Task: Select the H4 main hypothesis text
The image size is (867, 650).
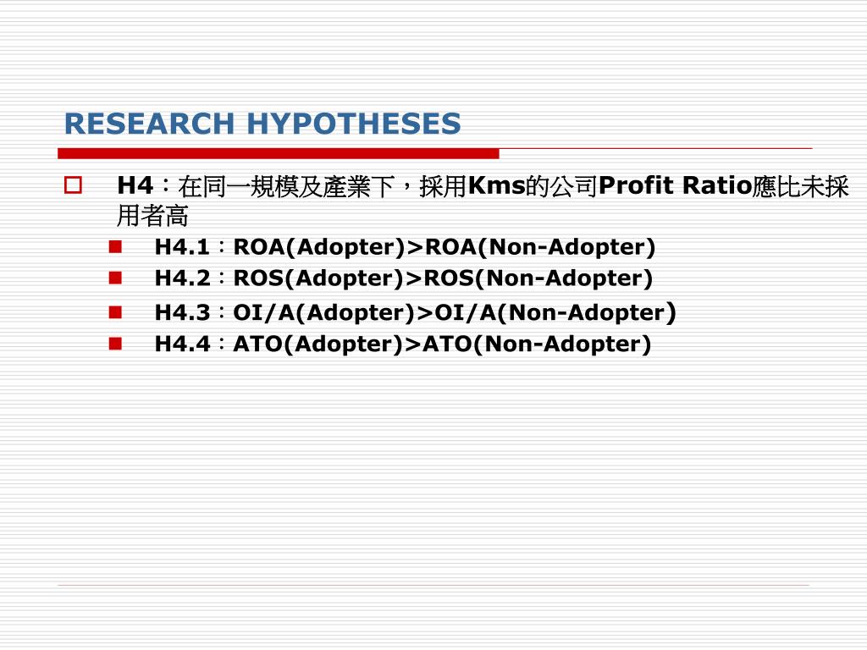Action: 483,201
